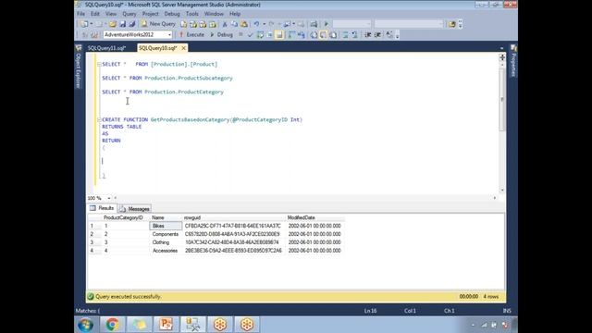
Task: Open the Properties side panel
Action: [513, 61]
